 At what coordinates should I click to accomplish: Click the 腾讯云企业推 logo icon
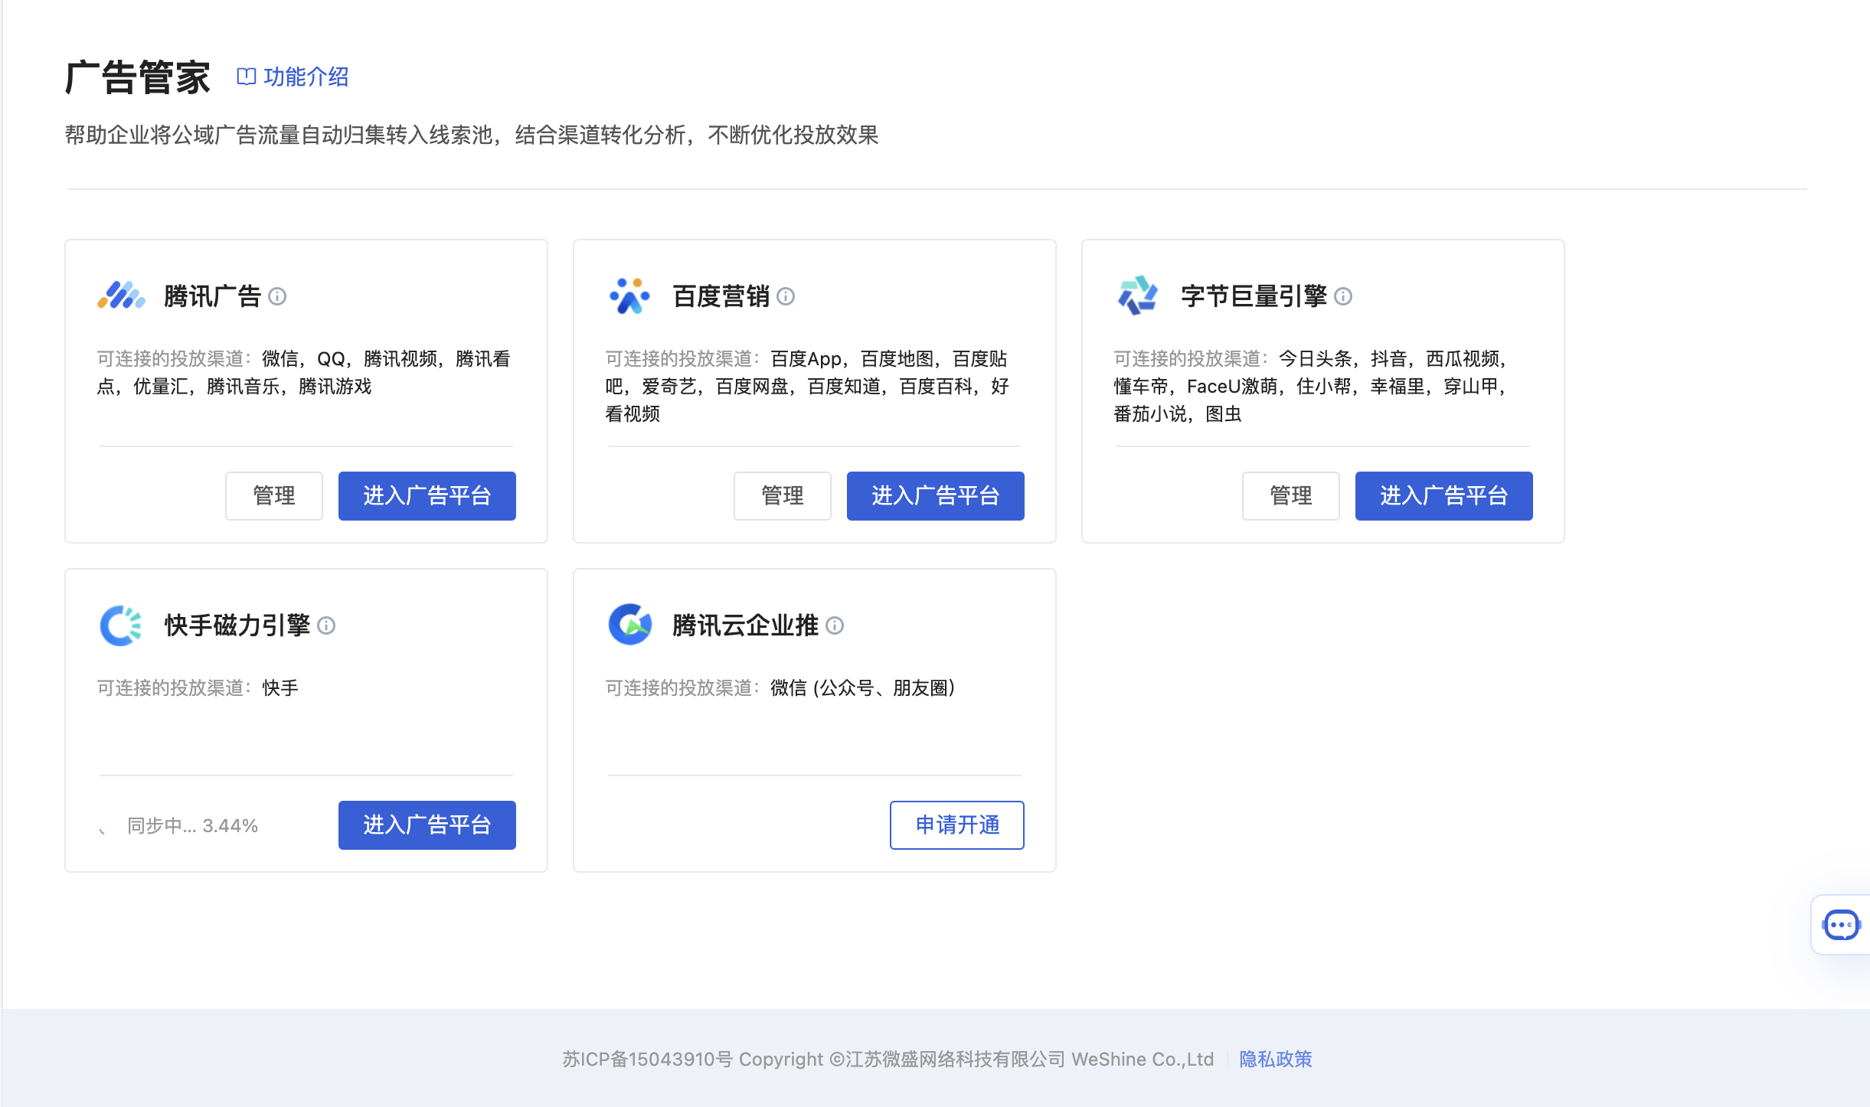pos(629,625)
